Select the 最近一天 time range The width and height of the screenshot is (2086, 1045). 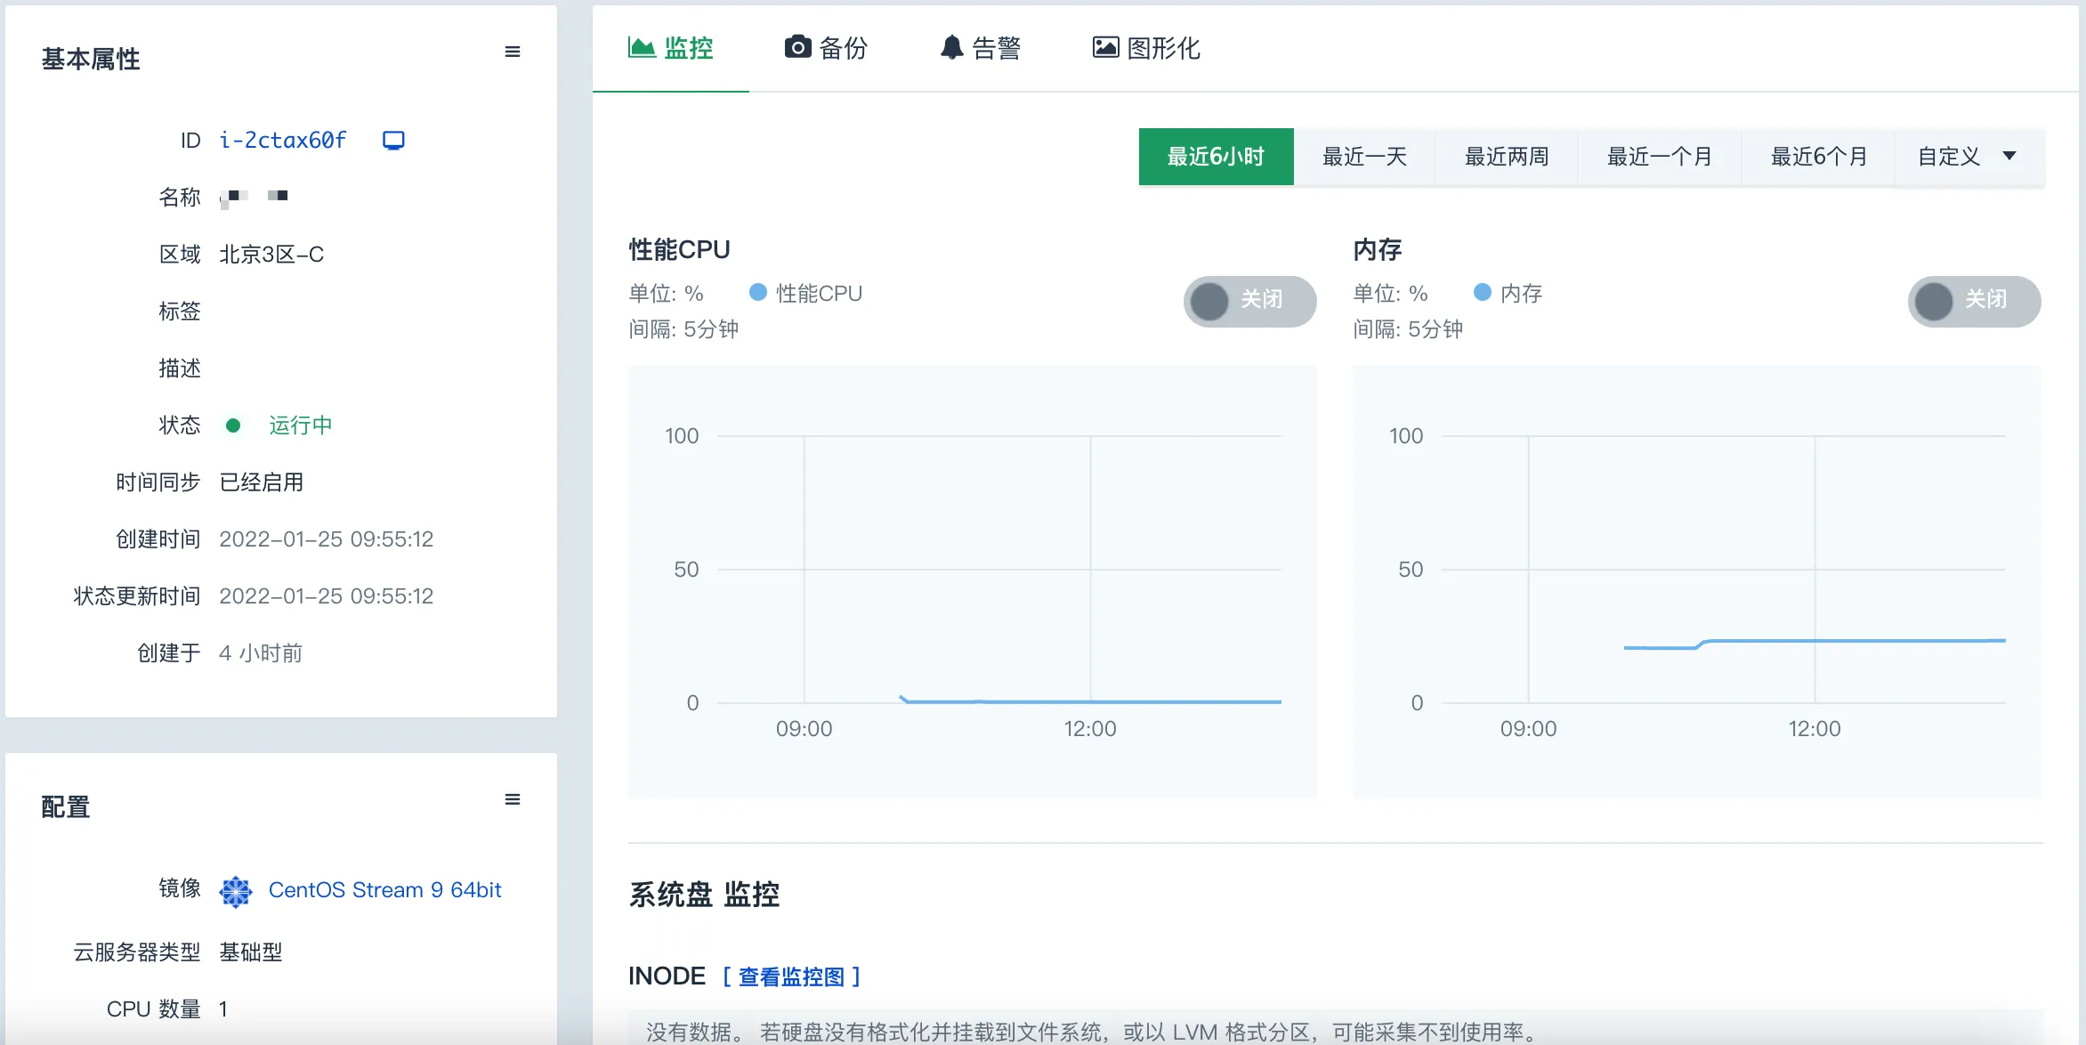(1364, 157)
